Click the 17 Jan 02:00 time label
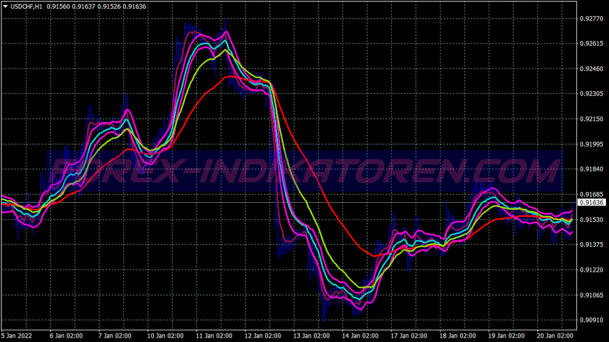The image size is (609, 342). click(x=409, y=336)
